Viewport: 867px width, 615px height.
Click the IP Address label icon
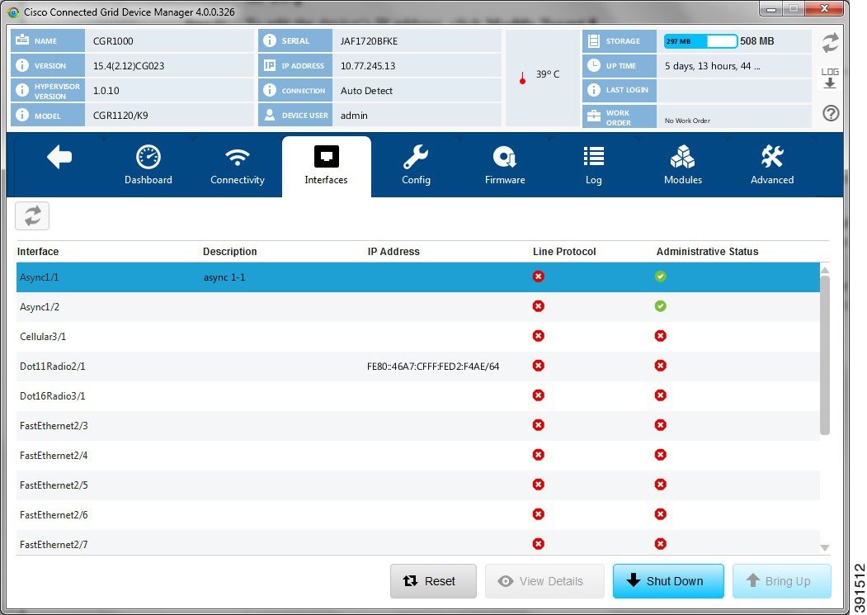[270, 65]
